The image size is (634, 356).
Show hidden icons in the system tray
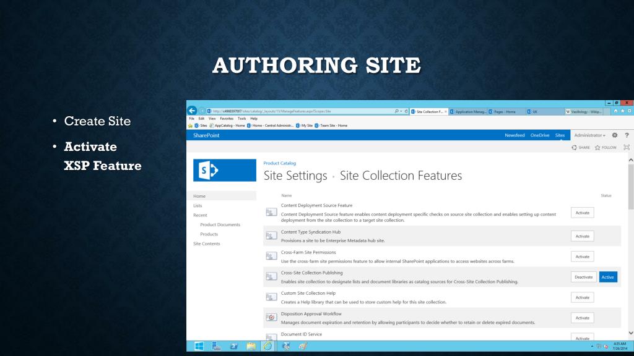pos(592,346)
